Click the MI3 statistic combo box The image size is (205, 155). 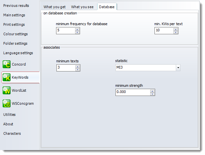(145, 68)
